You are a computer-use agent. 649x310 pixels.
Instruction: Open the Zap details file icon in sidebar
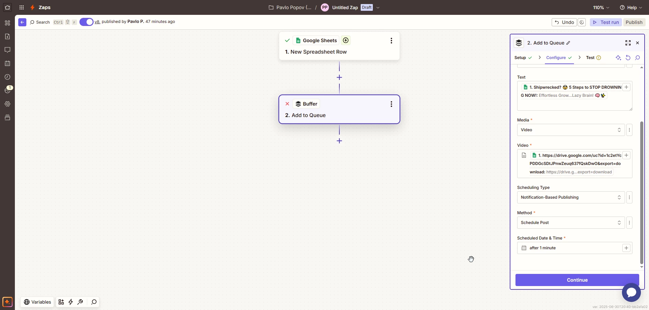click(x=7, y=36)
